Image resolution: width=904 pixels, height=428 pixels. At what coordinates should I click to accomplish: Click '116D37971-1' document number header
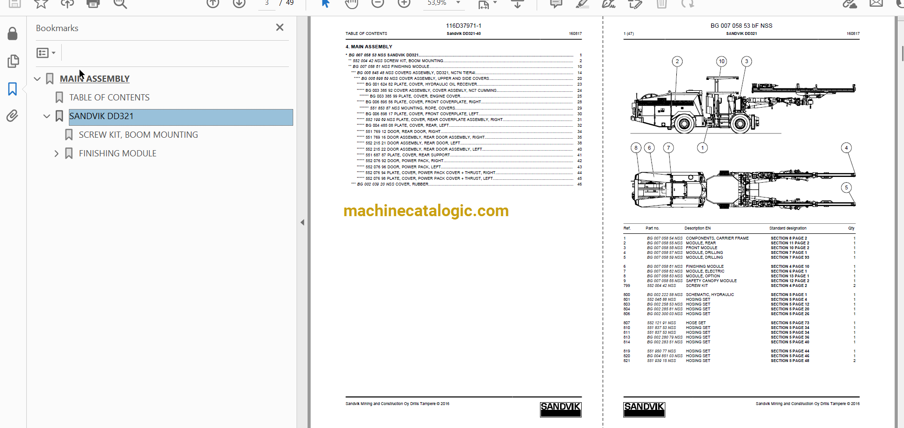pyautogui.click(x=463, y=26)
